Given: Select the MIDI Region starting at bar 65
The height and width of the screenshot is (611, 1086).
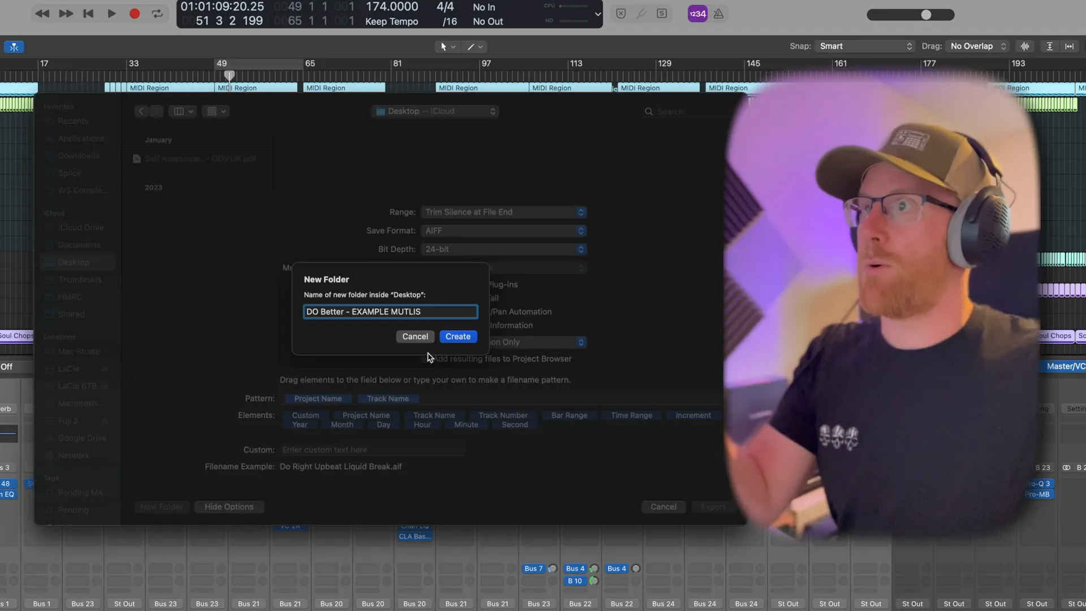Looking at the screenshot, I should pos(344,88).
